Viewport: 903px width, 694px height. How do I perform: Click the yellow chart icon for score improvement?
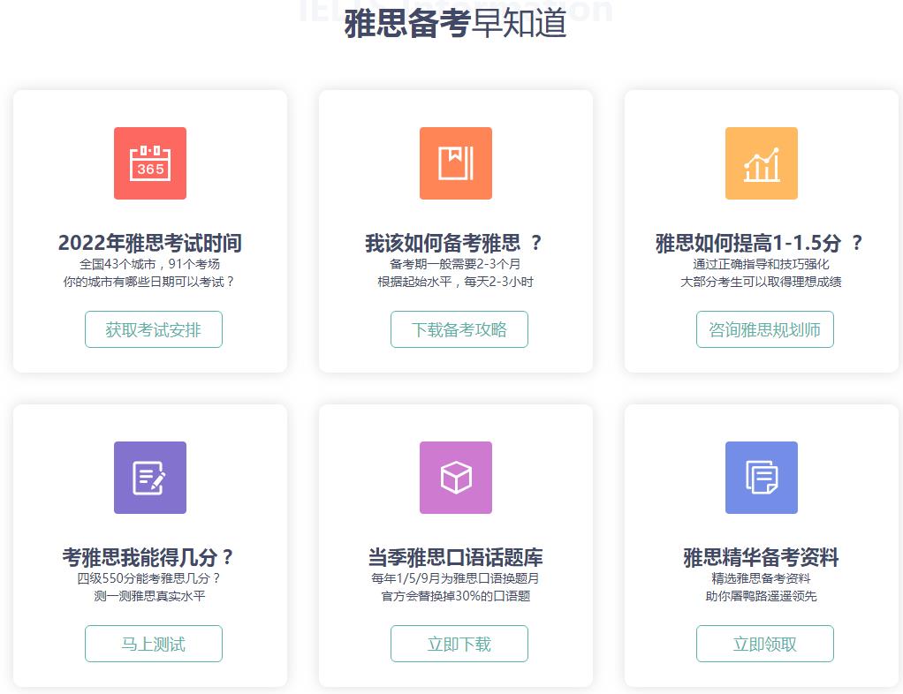click(763, 163)
